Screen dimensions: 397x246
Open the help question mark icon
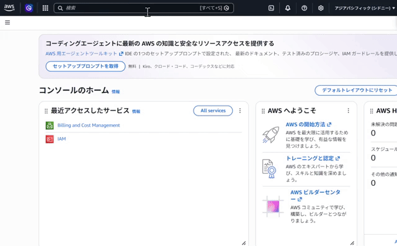pyautogui.click(x=304, y=8)
